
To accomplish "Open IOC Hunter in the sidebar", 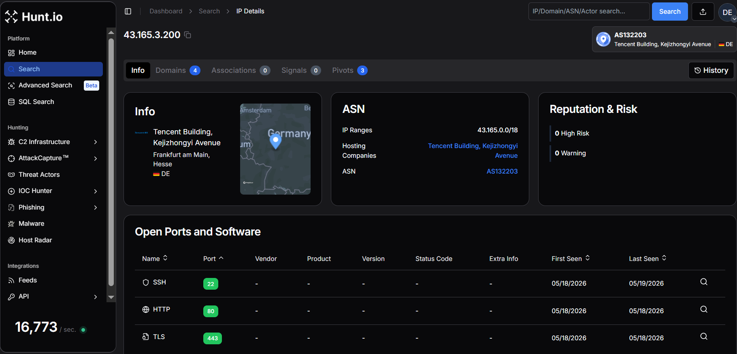I will 53,191.
